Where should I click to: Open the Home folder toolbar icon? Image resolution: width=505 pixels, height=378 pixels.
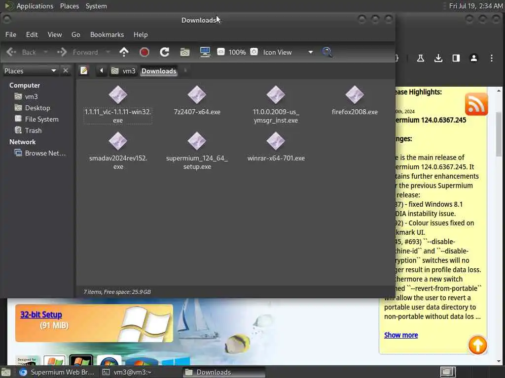185,52
